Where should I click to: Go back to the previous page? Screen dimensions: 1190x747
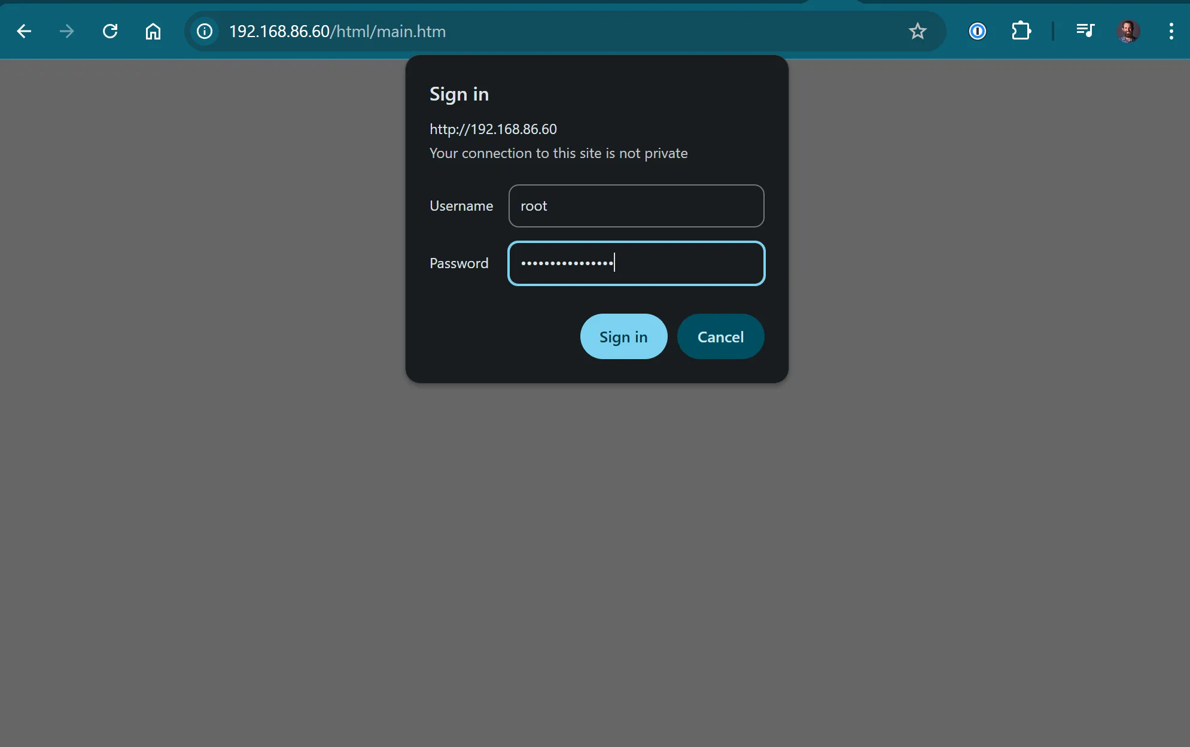tap(24, 31)
